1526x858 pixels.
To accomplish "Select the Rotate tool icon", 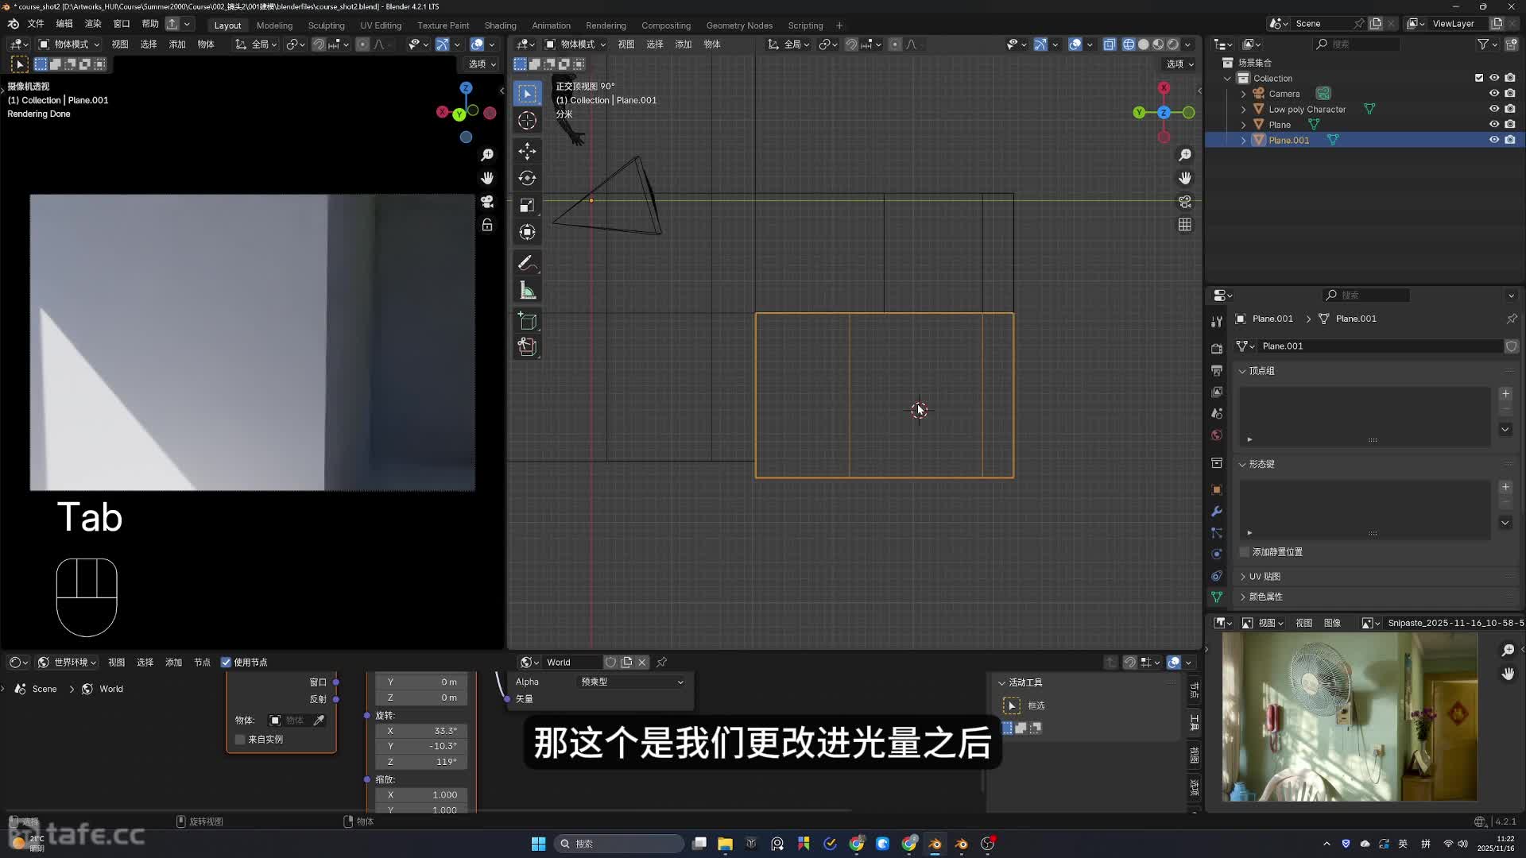I will (x=527, y=178).
